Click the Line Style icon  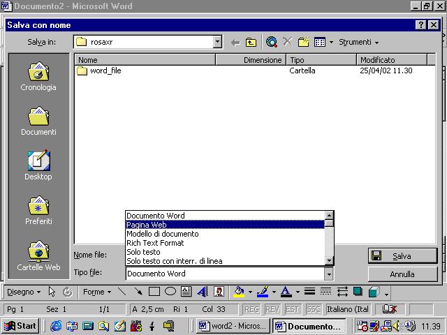(x=309, y=292)
